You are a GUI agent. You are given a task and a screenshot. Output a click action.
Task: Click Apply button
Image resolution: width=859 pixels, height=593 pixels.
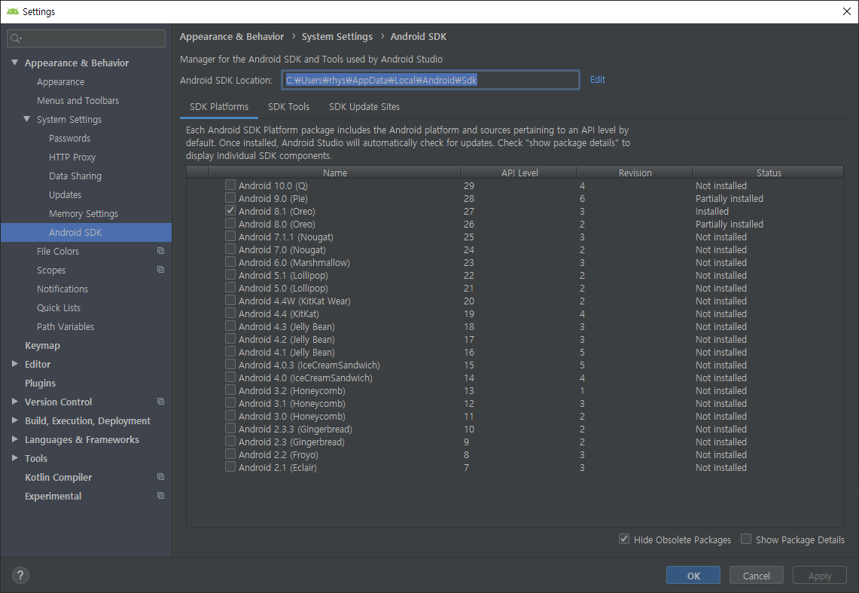(820, 576)
